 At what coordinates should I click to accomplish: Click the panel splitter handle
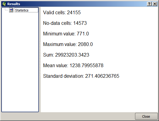pos(40,59)
